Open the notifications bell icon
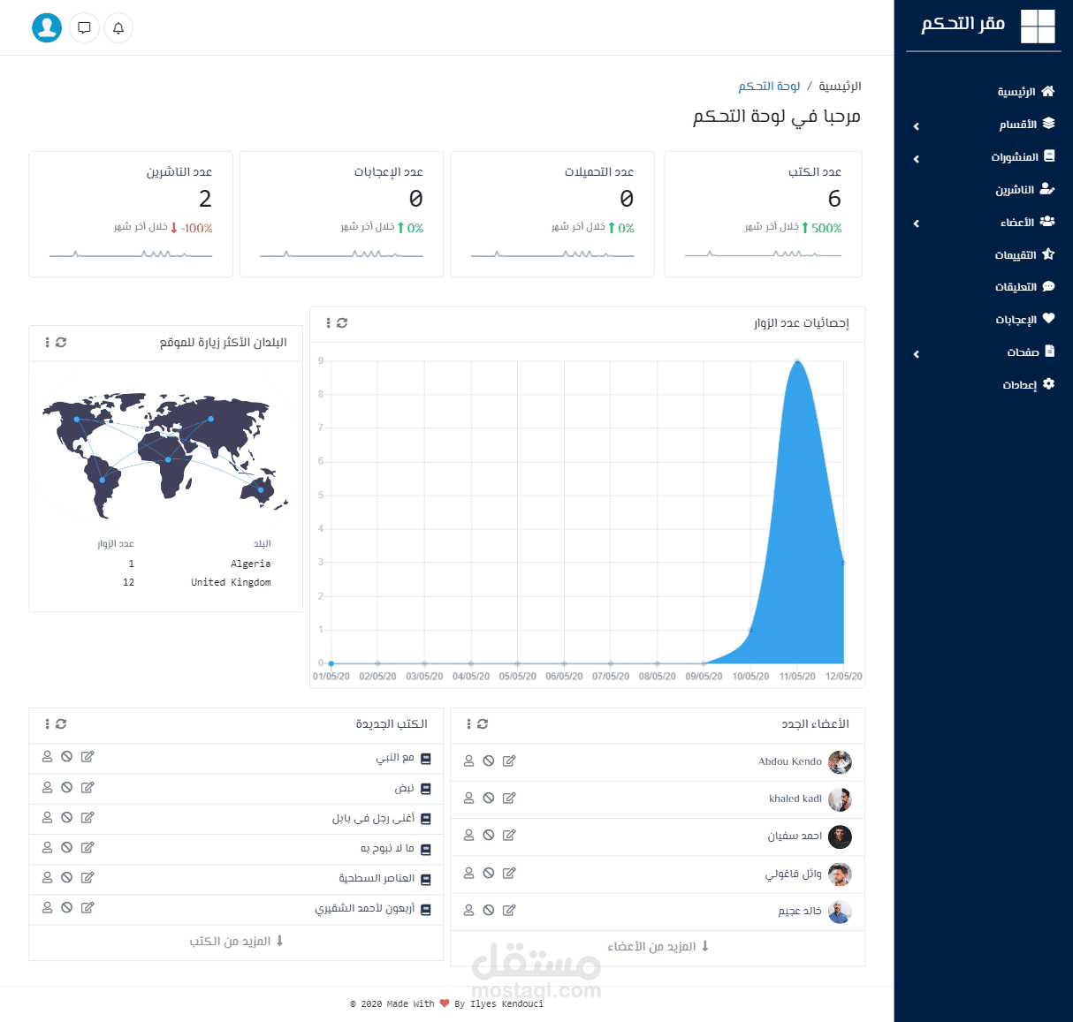Image resolution: width=1073 pixels, height=1022 pixels. pyautogui.click(x=118, y=27)
